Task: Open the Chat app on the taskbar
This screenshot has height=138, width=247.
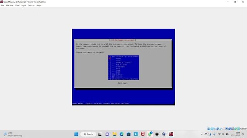Action: (x=107, y=134)
